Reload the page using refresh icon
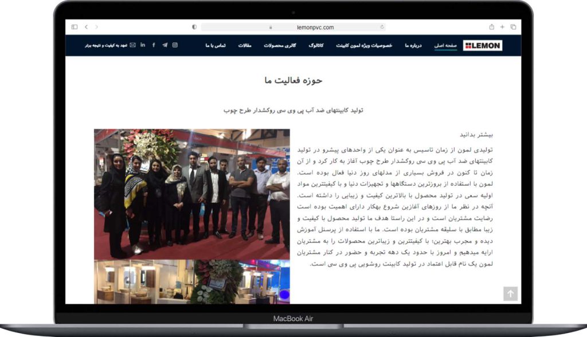 (382, 27)
